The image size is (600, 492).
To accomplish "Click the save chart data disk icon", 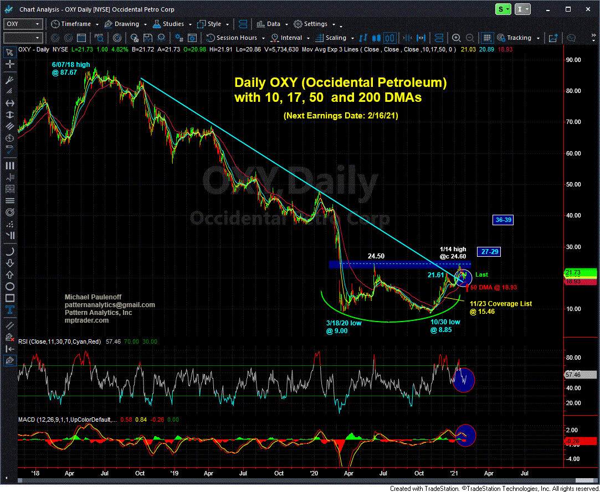I will click(147, 38).
